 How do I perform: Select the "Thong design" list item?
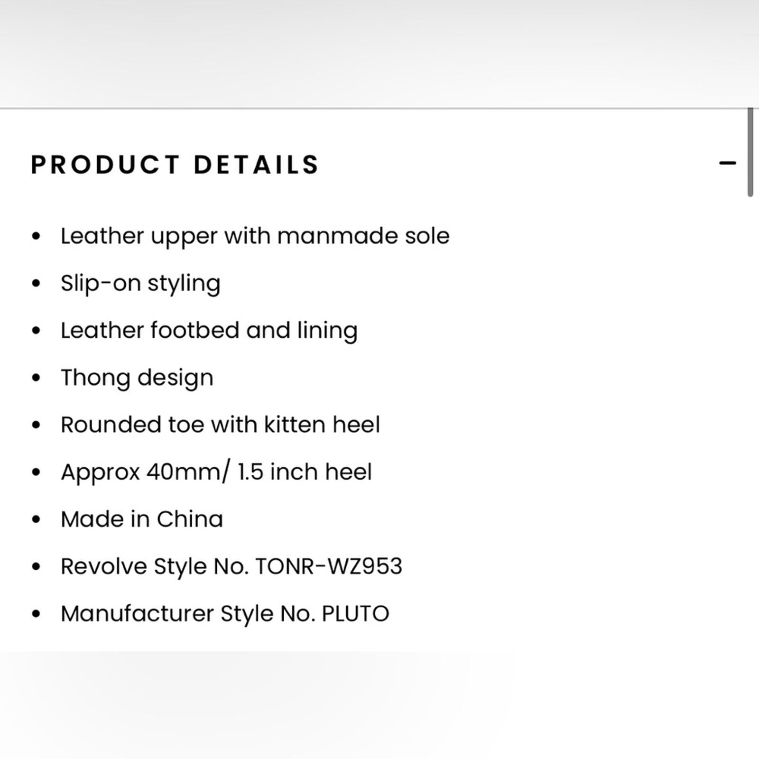(x=137, y=378)
